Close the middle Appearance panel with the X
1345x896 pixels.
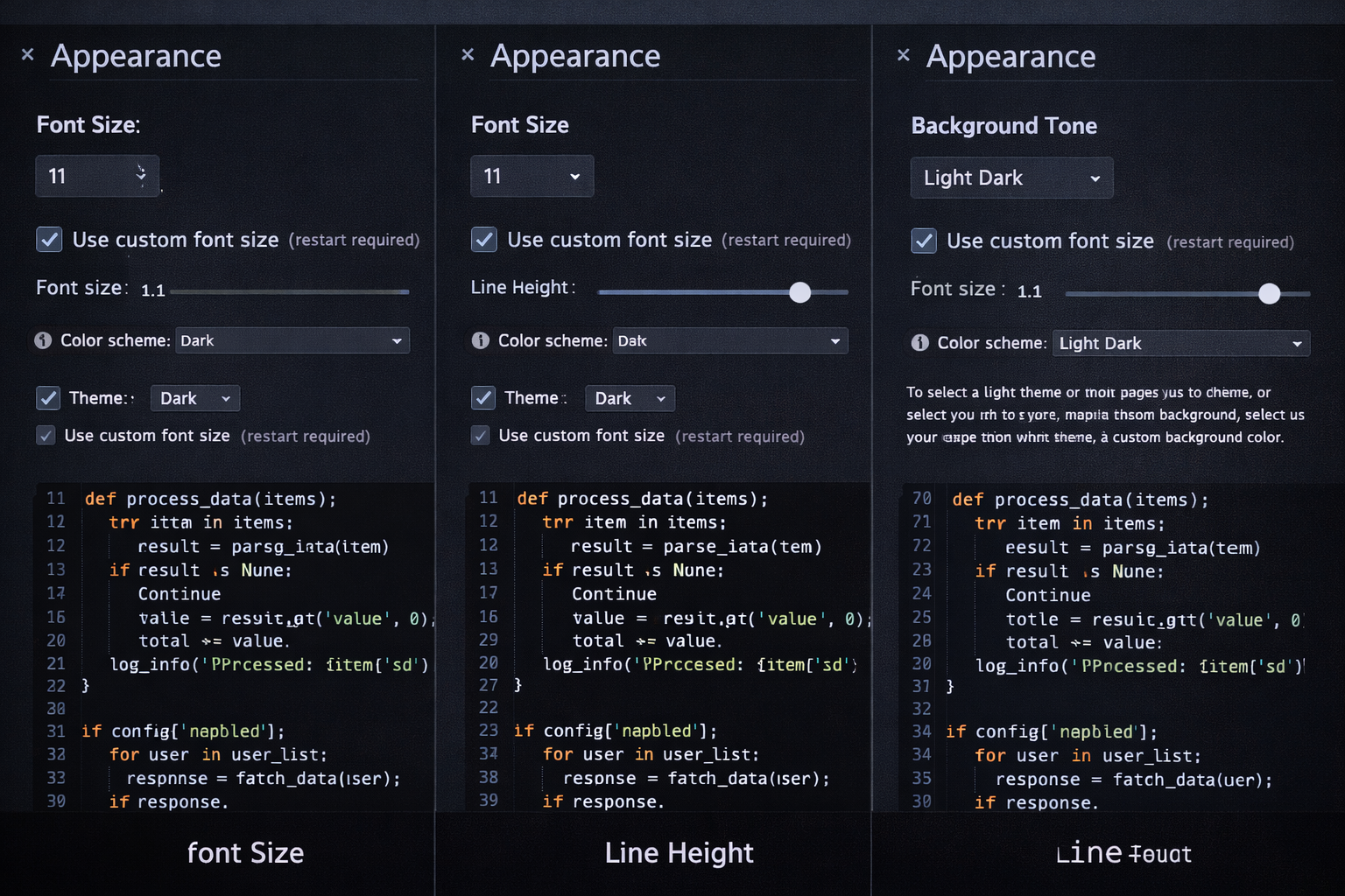pos(468,54)
